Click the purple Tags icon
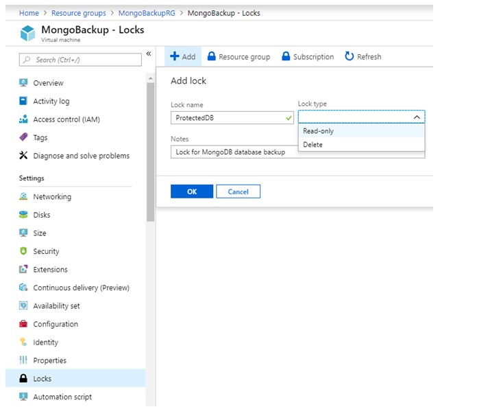The height and width of the screenshot is (407, 477). [23, 137]
